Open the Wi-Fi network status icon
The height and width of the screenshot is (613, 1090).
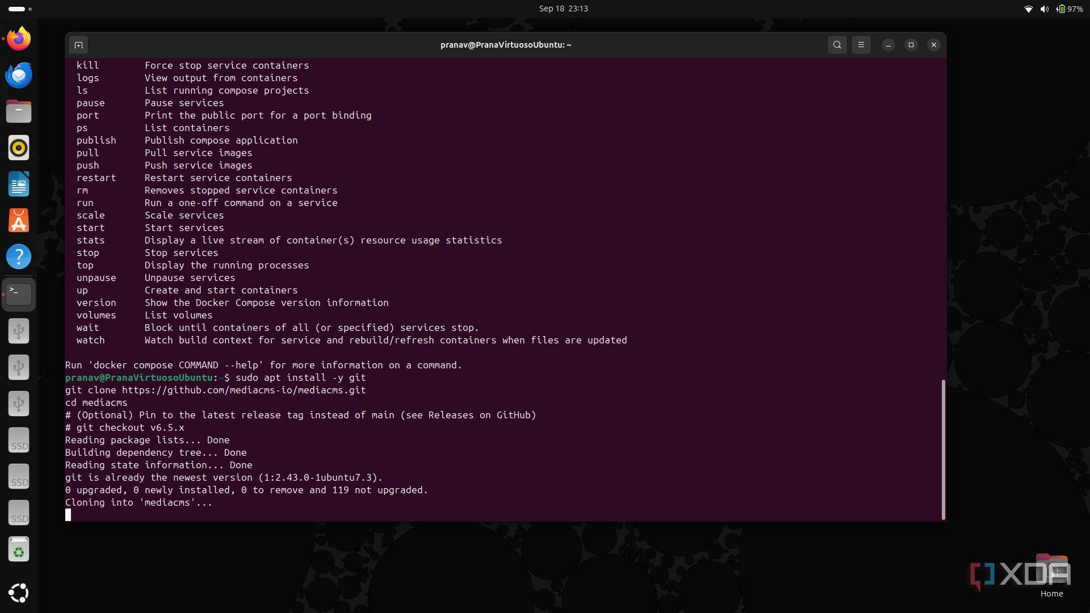(x=1028, y=9)
